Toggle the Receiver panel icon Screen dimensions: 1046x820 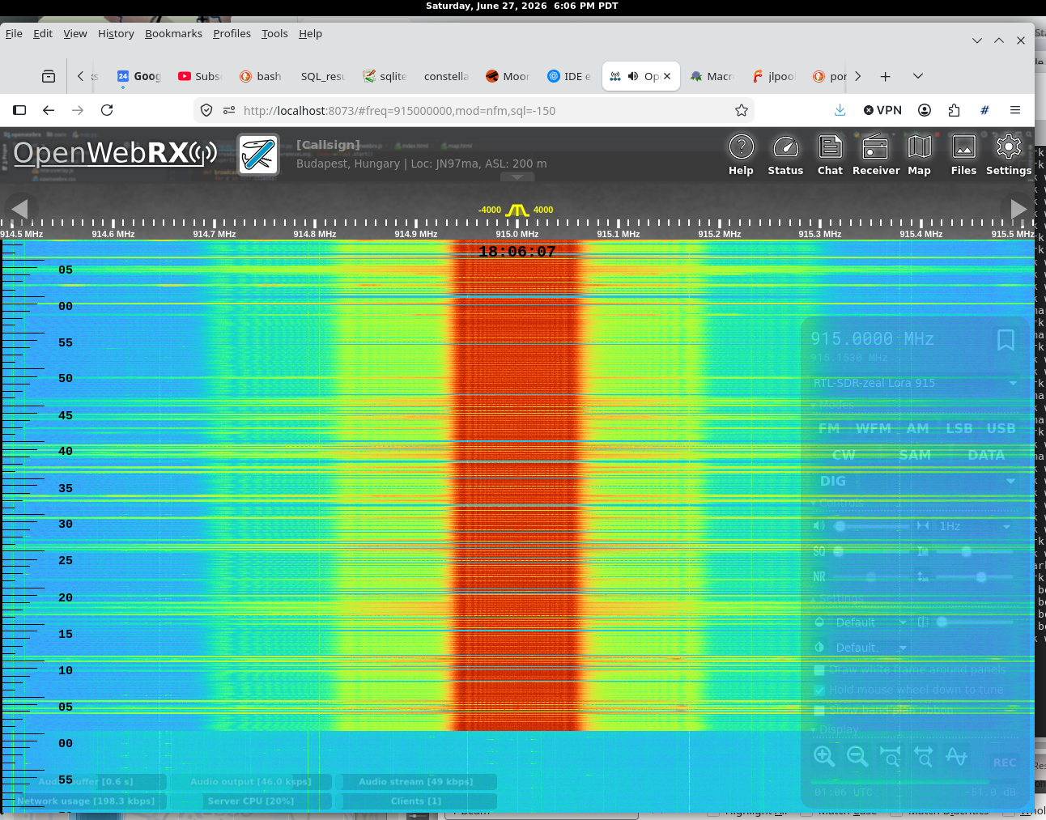pos(876,155)
